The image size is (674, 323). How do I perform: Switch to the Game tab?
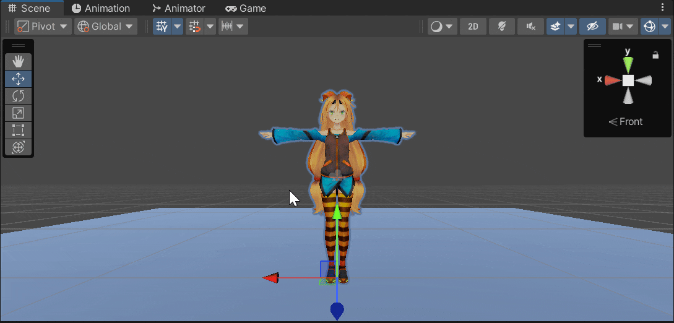point(246,8)
